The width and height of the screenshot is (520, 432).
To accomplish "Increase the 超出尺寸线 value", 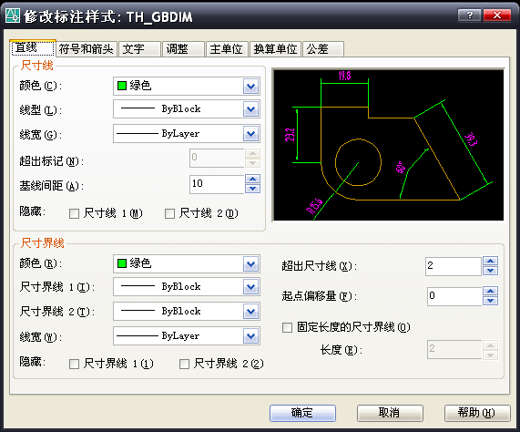I will click(x=491, y=262).
